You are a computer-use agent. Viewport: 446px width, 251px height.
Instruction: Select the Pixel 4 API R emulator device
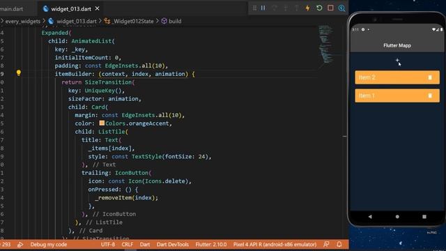(x=275, y=245)
